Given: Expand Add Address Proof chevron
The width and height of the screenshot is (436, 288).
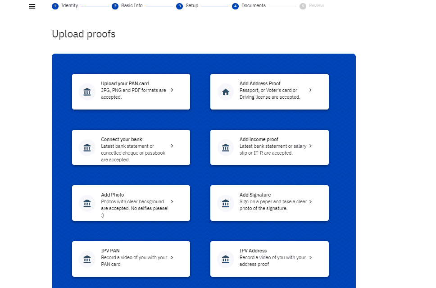Looking at the screenshot, I should click(310, 90).
